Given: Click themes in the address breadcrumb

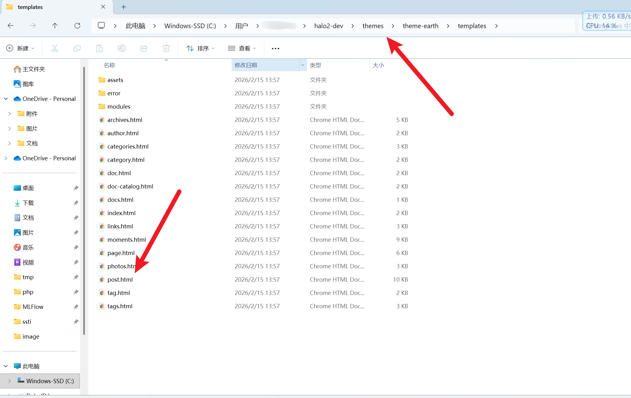Looking at the screenshot, I should click(373, 26).
